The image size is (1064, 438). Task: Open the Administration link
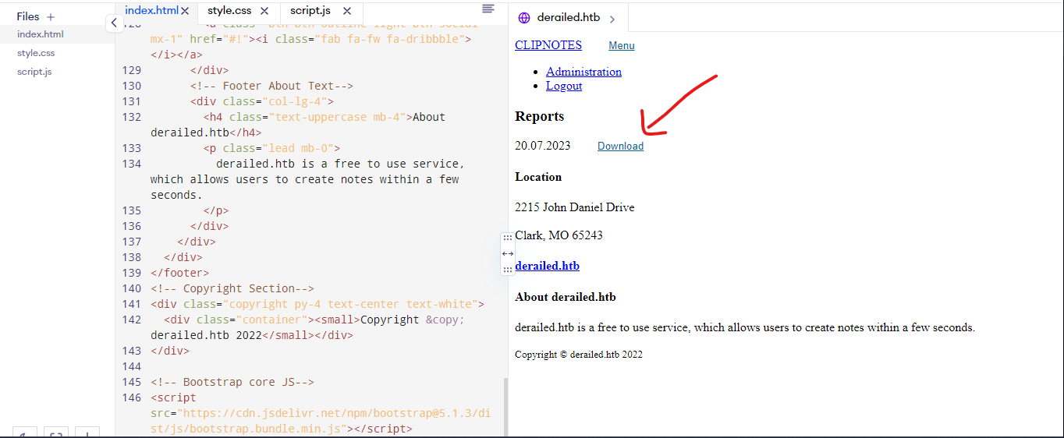click(x=583, y=72)
